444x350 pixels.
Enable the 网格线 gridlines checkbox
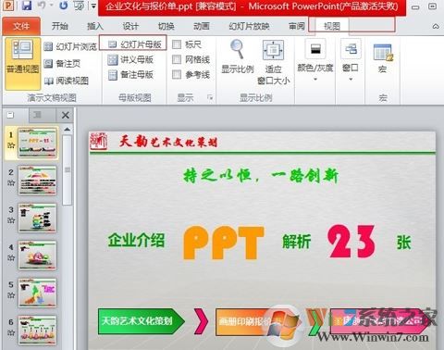tap(177, 59)
